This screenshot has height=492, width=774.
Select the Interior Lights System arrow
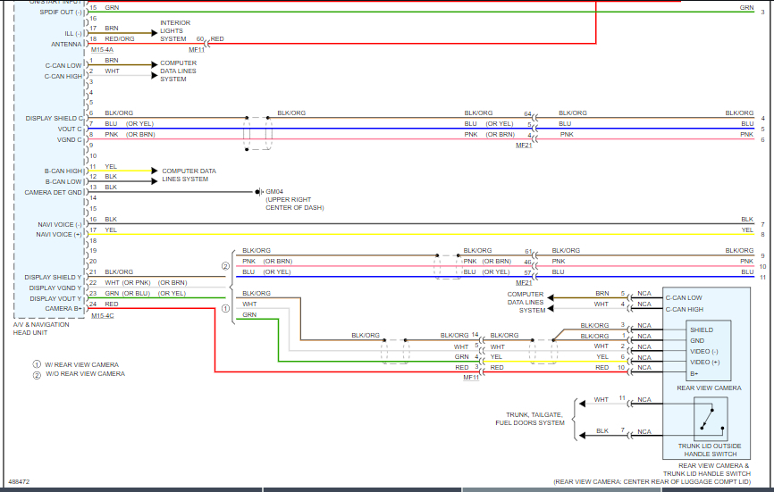155,33
